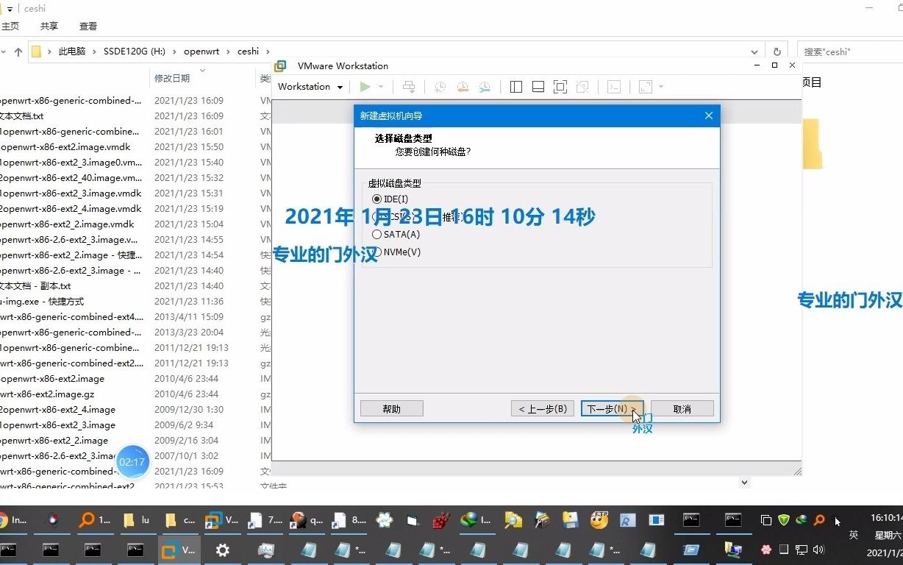This screenshot has height=565, width=903.
Task: Open the Settings gear in the taskbar
Action: click(x=222, y=550)
